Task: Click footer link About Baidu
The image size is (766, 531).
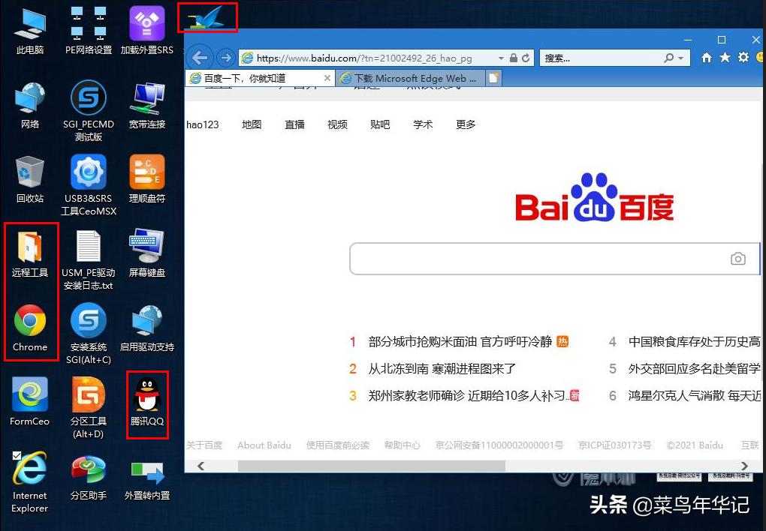Action: [264, 445]
